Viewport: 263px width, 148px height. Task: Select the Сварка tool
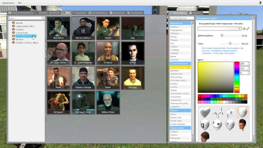180,46
